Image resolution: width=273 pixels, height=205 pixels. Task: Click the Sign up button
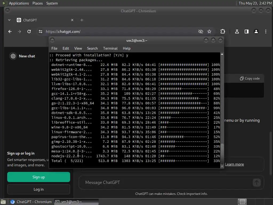(39, 177)
